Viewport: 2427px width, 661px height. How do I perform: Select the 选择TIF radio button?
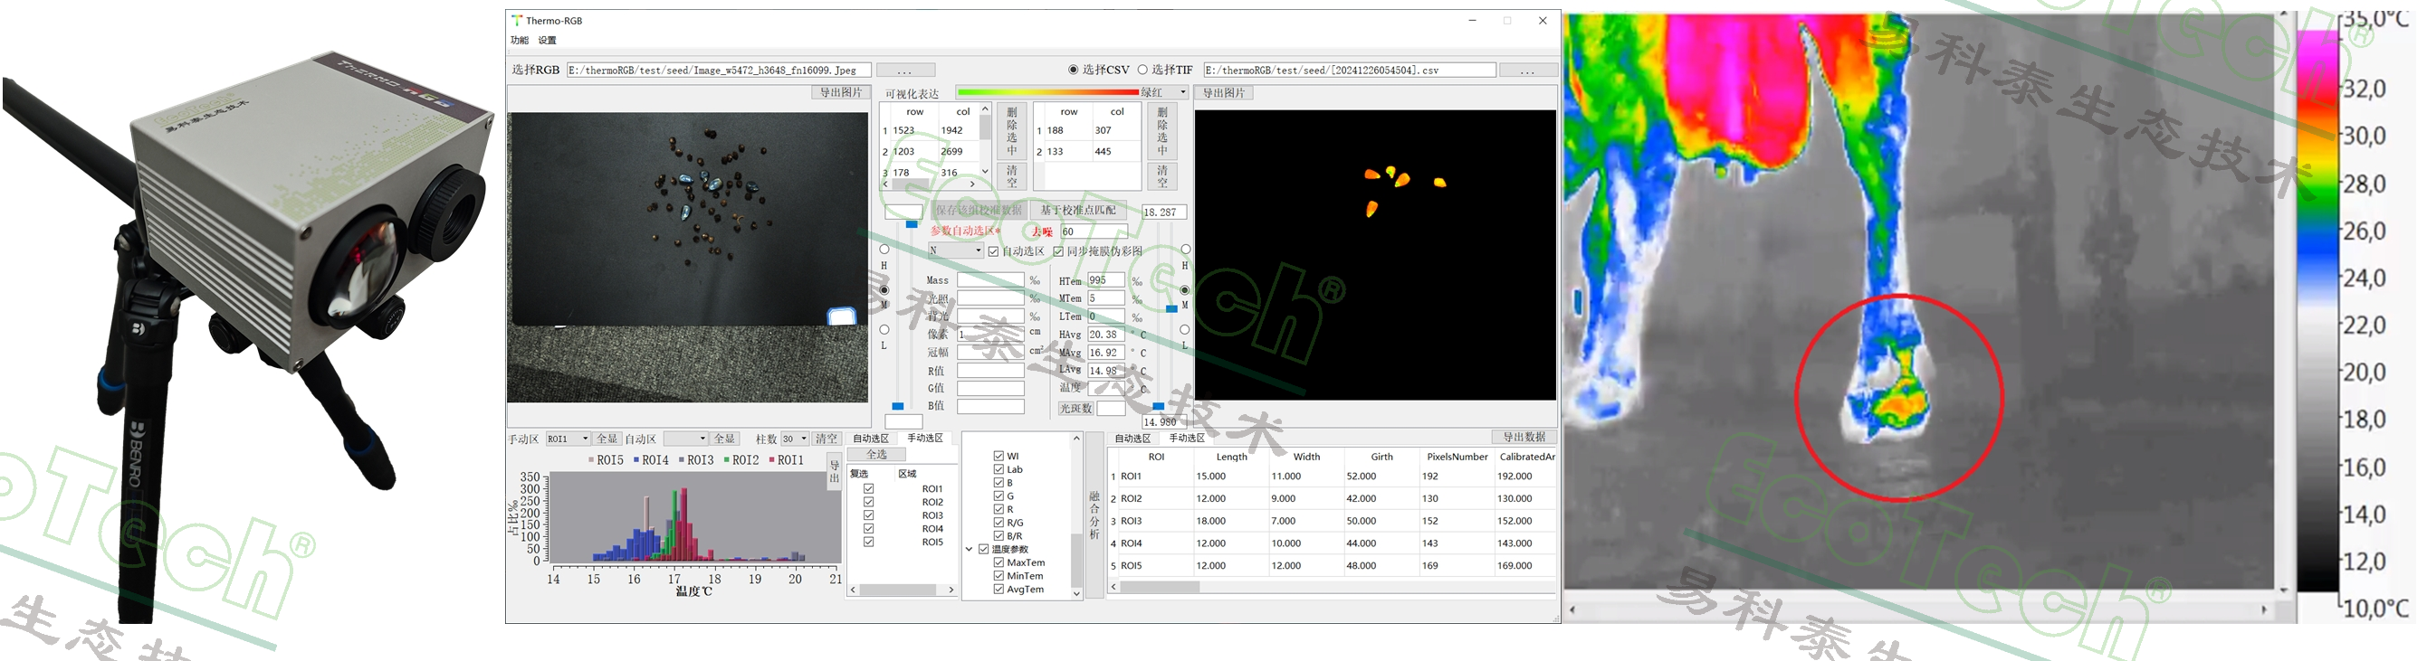(1142, 70)
